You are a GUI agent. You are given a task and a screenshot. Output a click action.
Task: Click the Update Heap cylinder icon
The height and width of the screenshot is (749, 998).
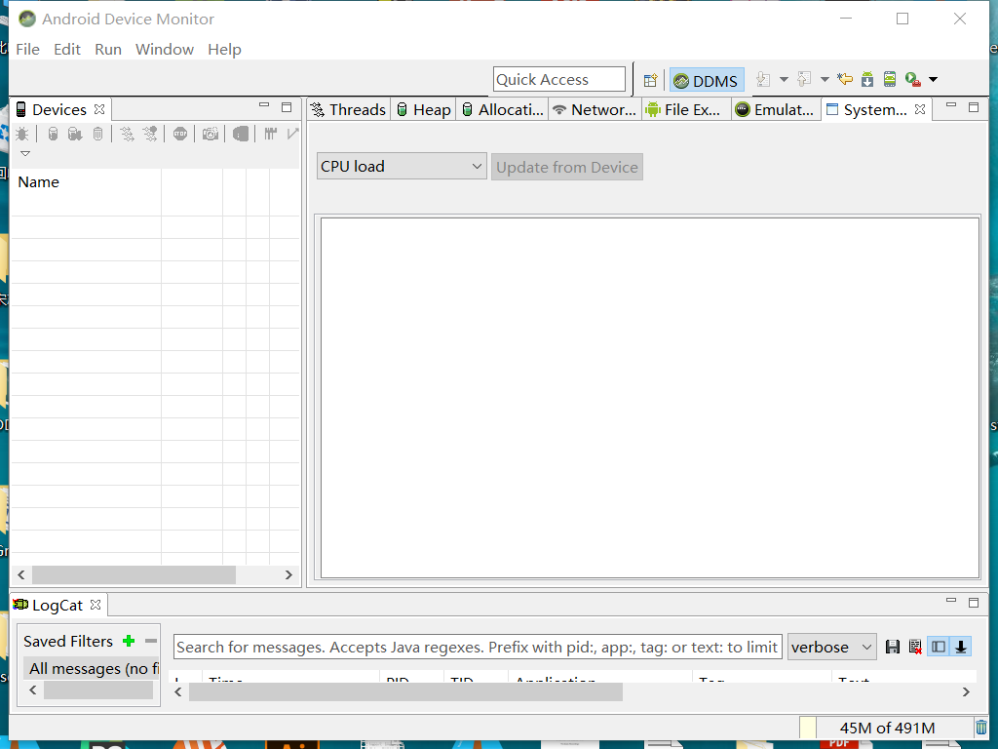tap(53, 134)
